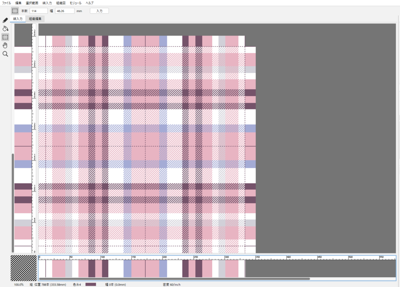Open the 組織図 menu
The image size is (400, 287).
[x=61, y=3]
